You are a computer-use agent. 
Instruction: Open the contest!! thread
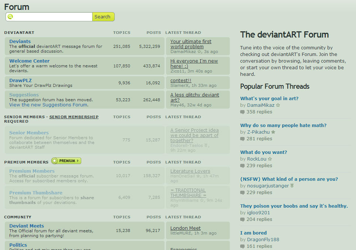point(181,80)
